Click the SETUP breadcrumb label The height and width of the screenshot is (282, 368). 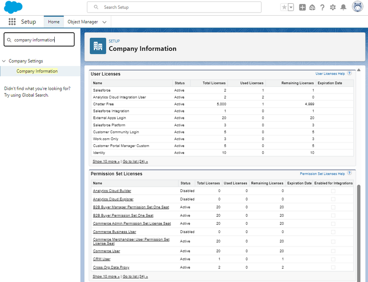coord(114,41)
